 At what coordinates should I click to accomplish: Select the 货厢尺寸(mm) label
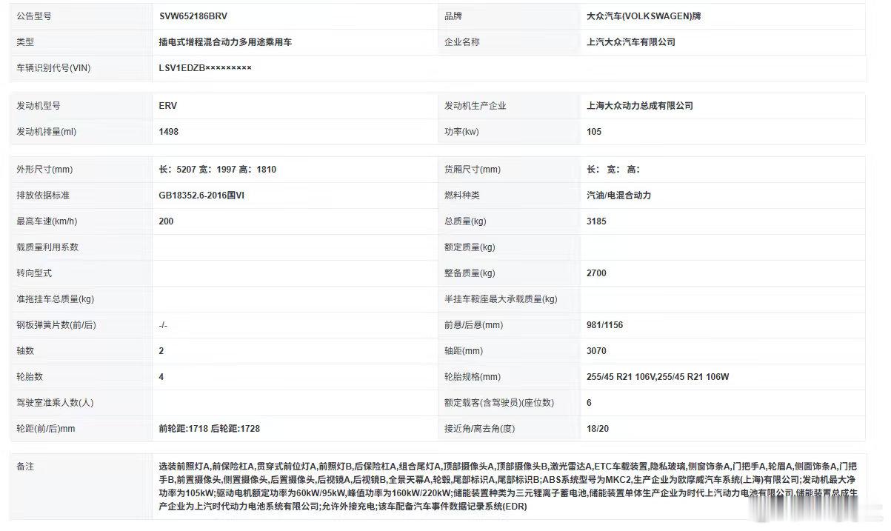[x=472, y=170]
